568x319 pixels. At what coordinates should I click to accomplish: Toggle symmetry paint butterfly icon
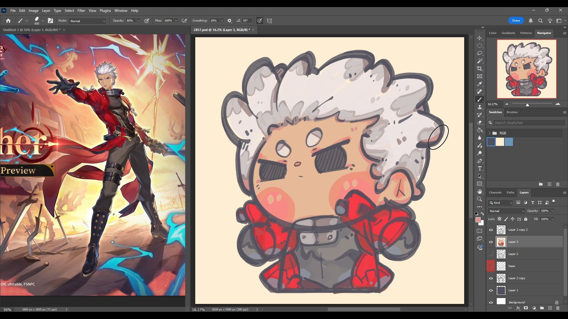269,21
